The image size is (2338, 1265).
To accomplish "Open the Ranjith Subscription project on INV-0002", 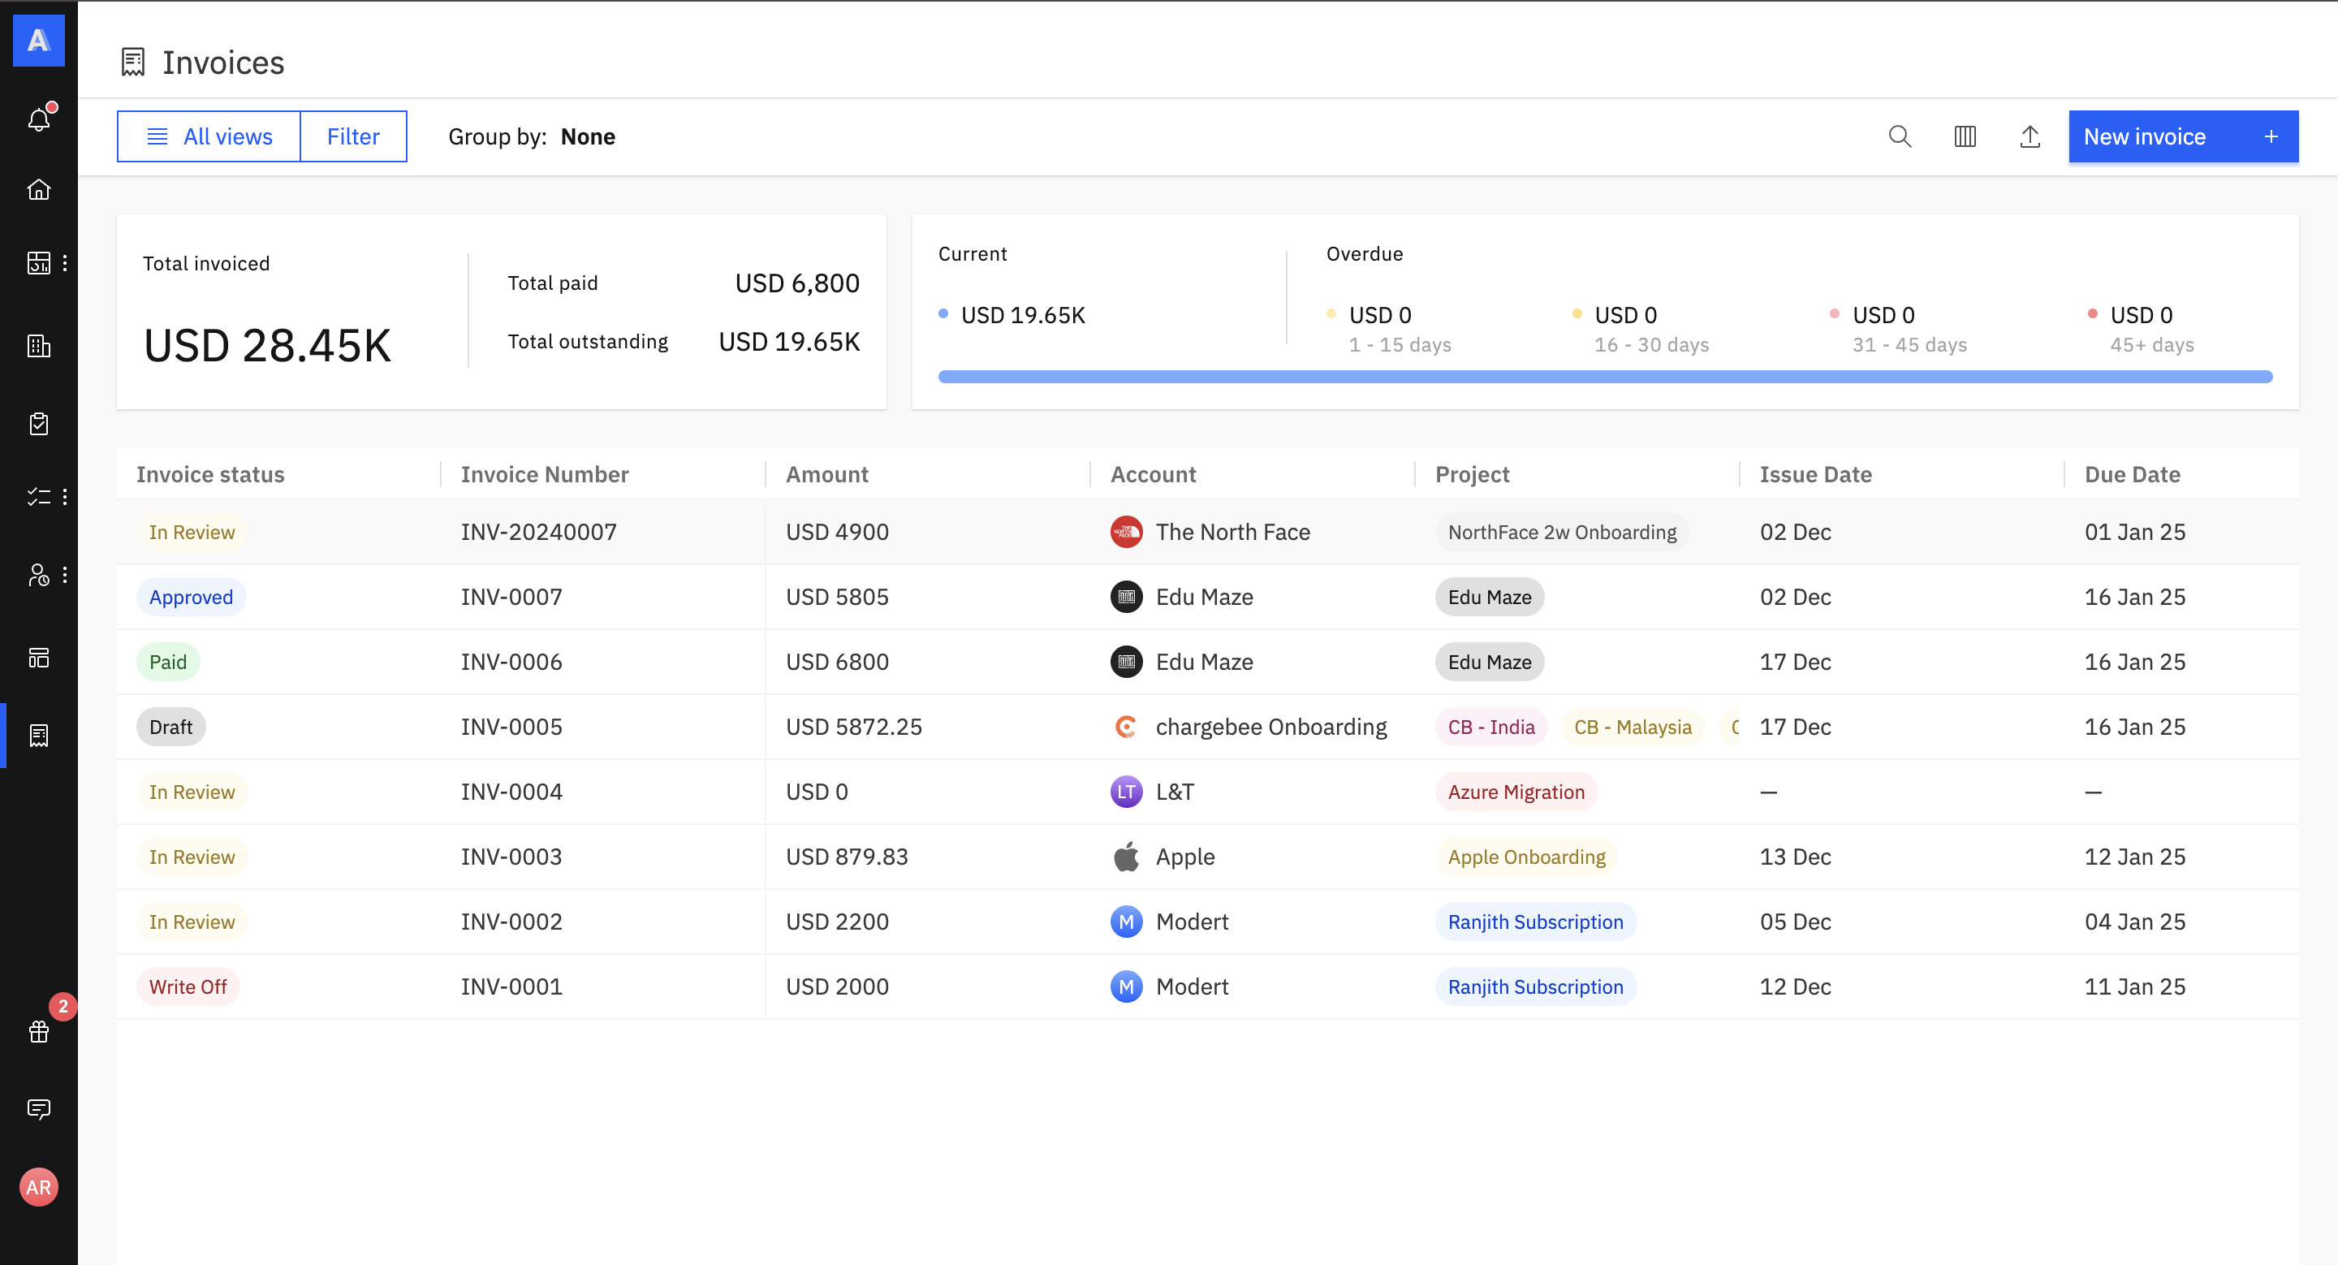I will (1535, 922).
